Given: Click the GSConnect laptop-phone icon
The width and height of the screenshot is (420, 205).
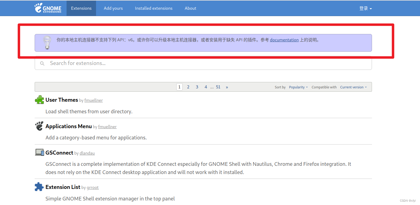Looking at the screenshot, I should tap(40, 152).
